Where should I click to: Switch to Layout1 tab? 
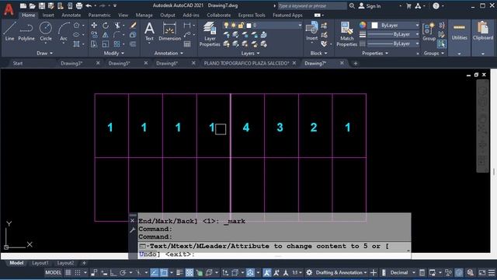click(x=40, y=263)
